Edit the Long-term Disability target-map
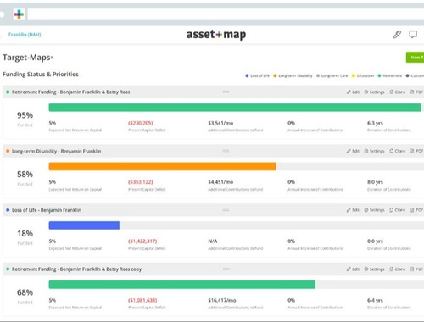 tap(353, 151)
